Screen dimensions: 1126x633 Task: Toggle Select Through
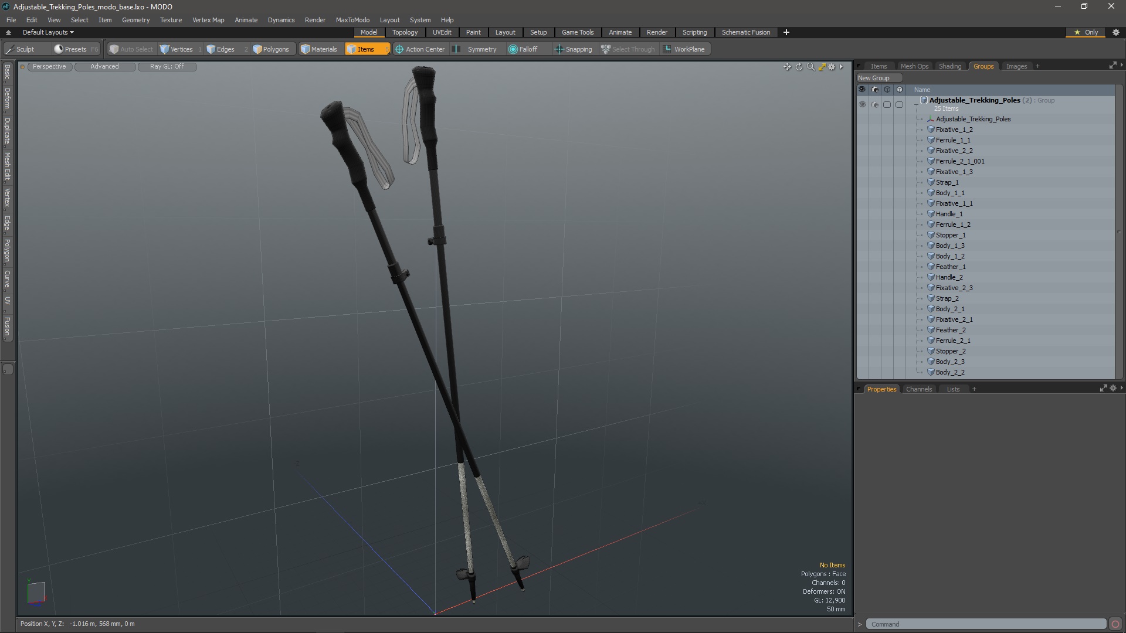click(628, 49)
